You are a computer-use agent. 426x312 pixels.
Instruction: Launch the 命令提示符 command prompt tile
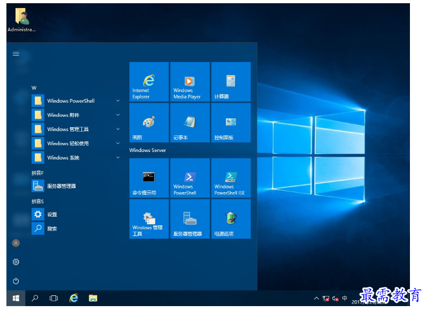149,178
